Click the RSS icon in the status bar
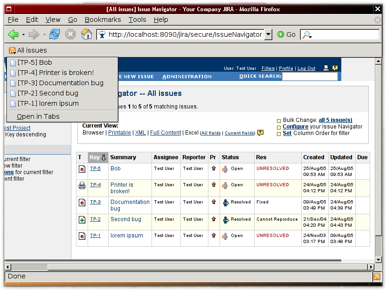The height and width of the screenshot is (291, 387). 377,277
